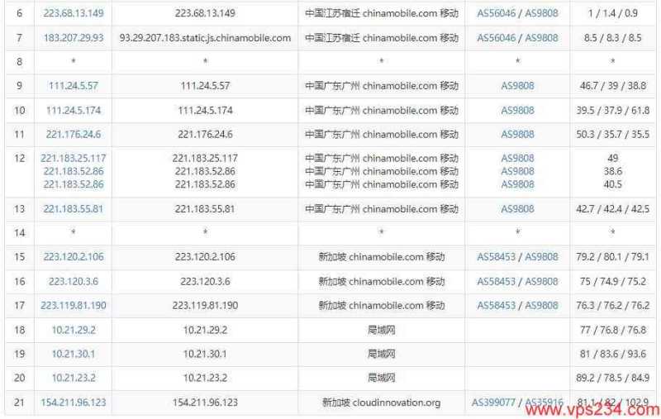Image resolution: width=661 pixels, height=419 pixels.
Task: Click the AS56046 link in hop 6
Action: (x=497, y=13)
